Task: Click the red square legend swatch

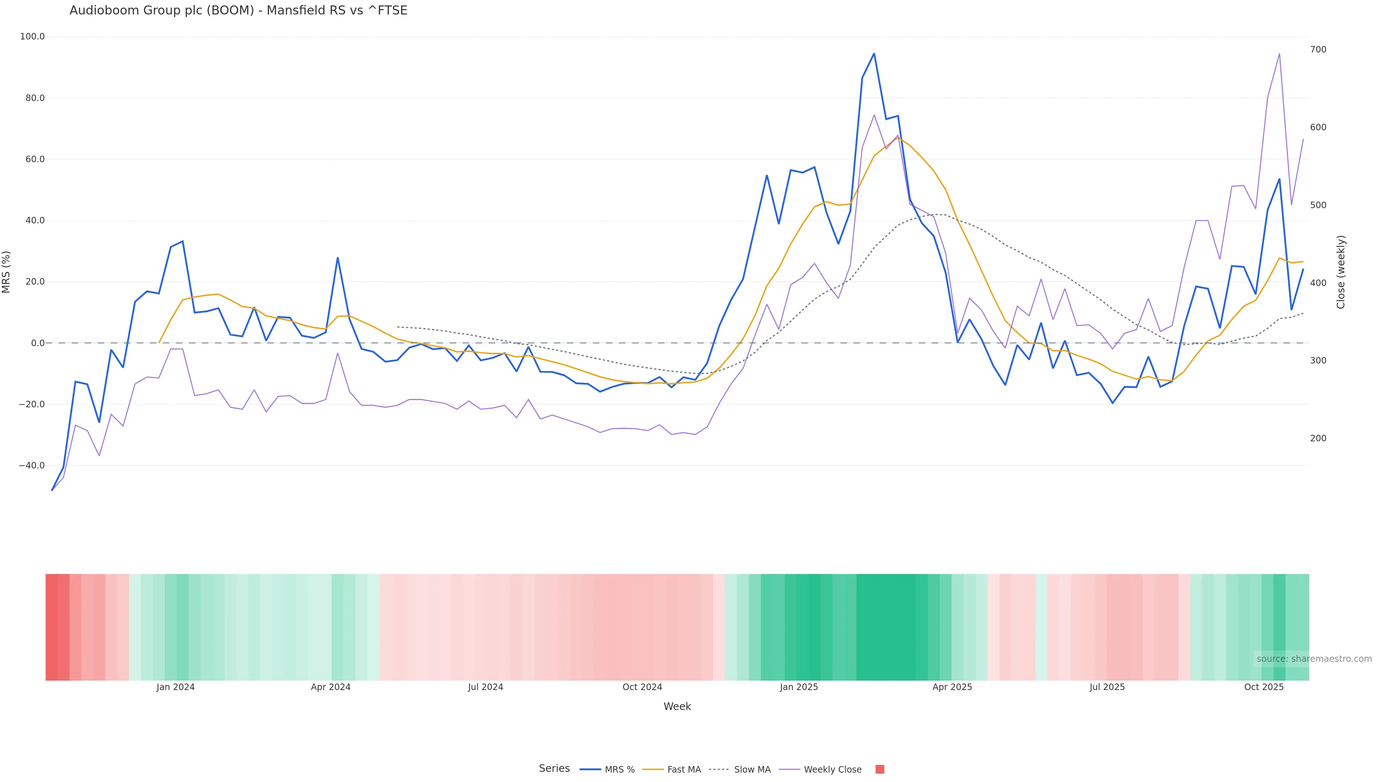Action: (880, 770)
